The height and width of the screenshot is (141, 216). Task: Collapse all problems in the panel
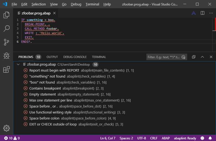(193, 57)
